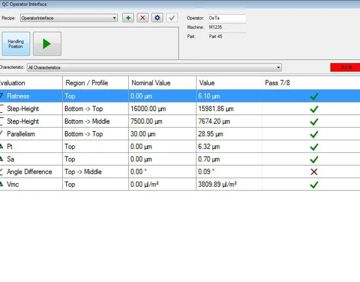The image size is (360, 282).
Task: Click the grey checkmark confirm icon
Action: [x=172, y=18]
